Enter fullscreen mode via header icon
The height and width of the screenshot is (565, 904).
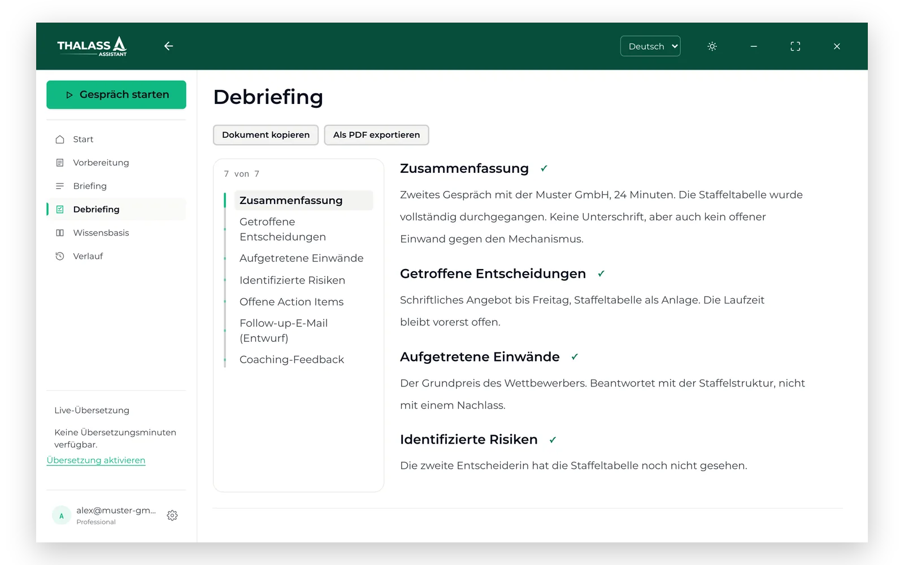[x=796, y=46]
